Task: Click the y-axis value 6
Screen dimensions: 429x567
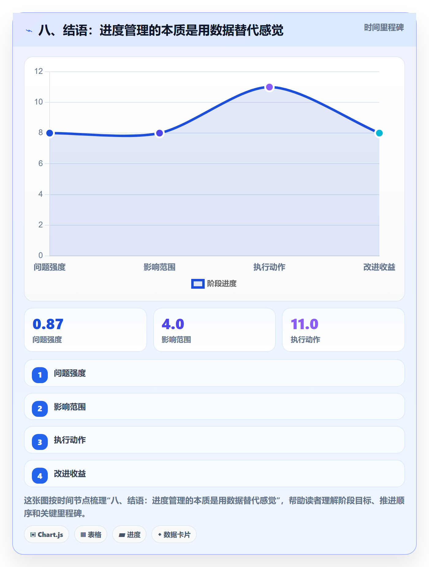Action: (40, 163)
